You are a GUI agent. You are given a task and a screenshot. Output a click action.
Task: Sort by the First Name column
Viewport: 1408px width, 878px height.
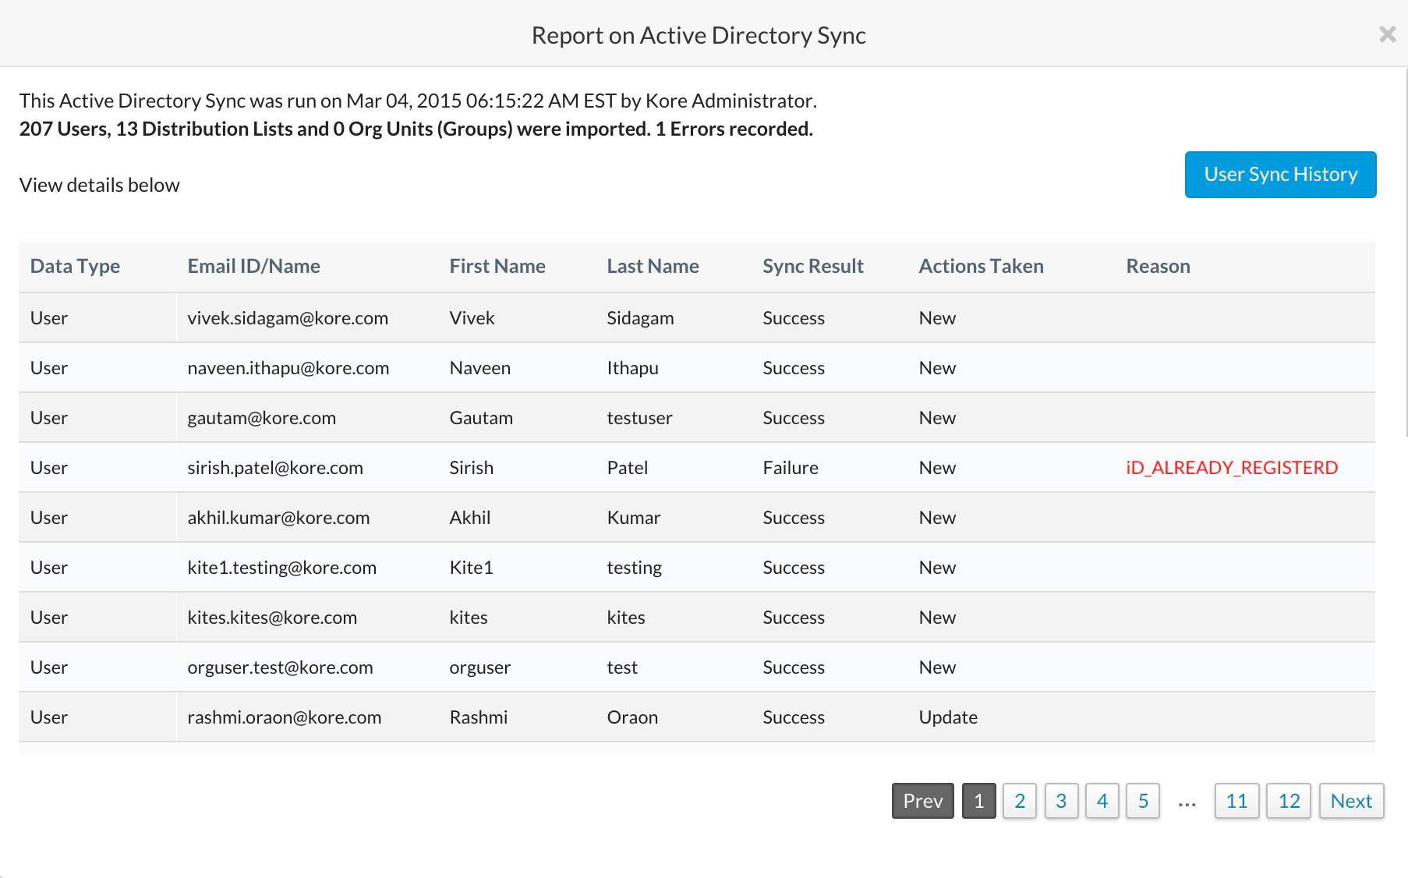point(497,266)
